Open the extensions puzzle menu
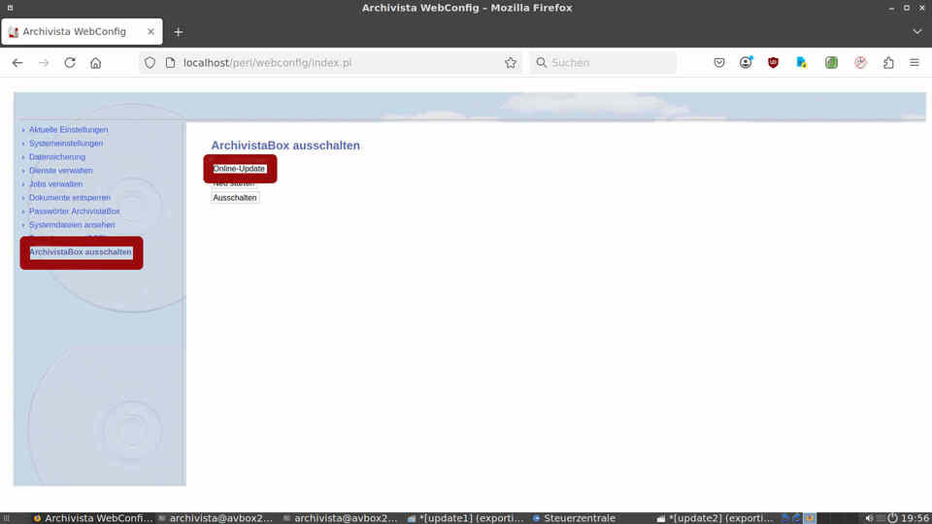Viewport: 932px width, 524px height. point(888,62)
